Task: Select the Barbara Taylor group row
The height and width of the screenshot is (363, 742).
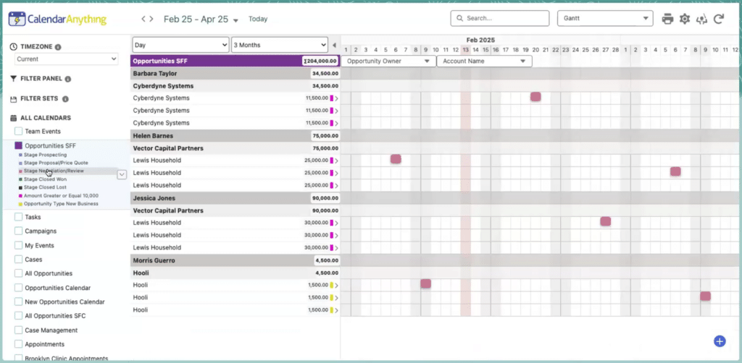Action: [235, 74]
